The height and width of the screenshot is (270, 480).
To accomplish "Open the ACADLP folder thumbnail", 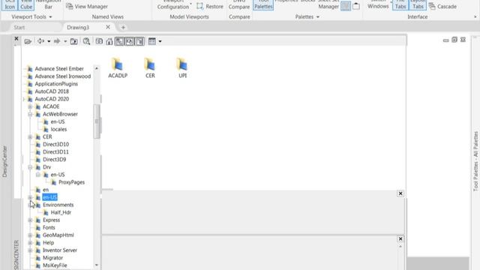I will click(x=118, y=68).
